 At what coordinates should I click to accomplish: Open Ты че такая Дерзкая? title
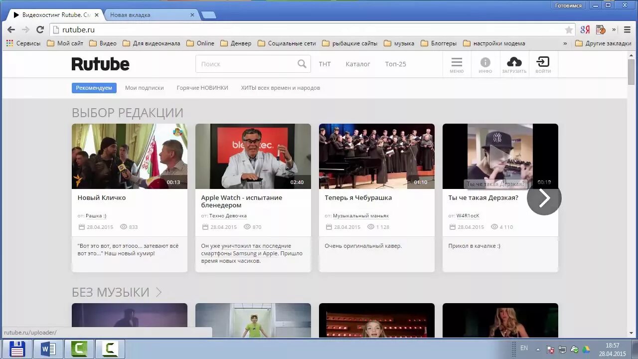click(x=483, y=197)
